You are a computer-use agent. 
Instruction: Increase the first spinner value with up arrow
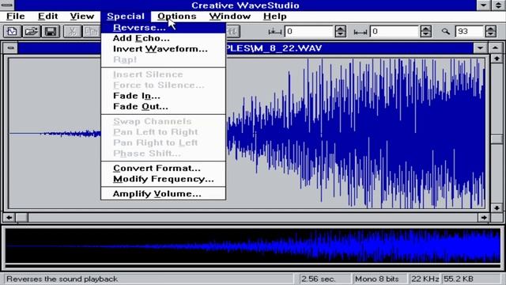pyautogui.click(x=341, y=28)
